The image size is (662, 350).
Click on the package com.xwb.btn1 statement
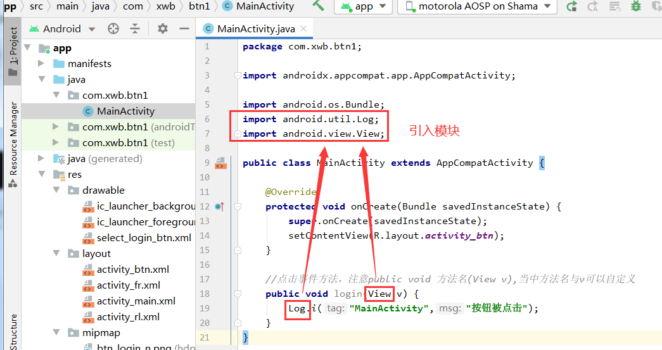pos(302,47)
